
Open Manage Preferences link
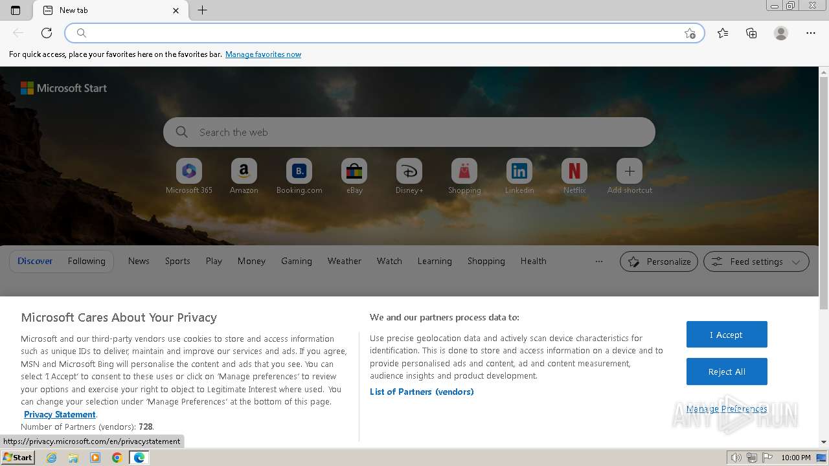point(727,408)
